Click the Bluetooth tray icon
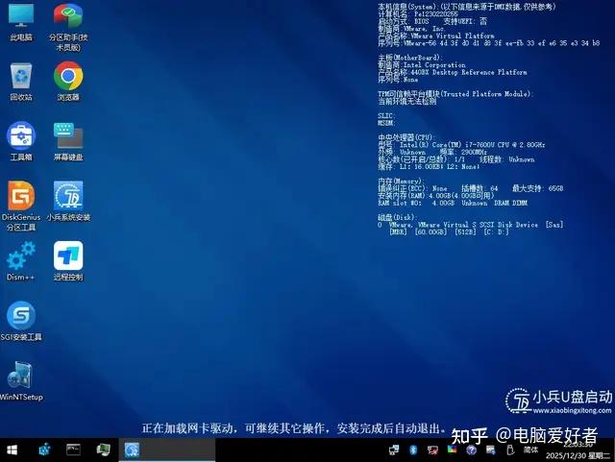This screenshot has width=615, height=462. click(x=413, y=450)
